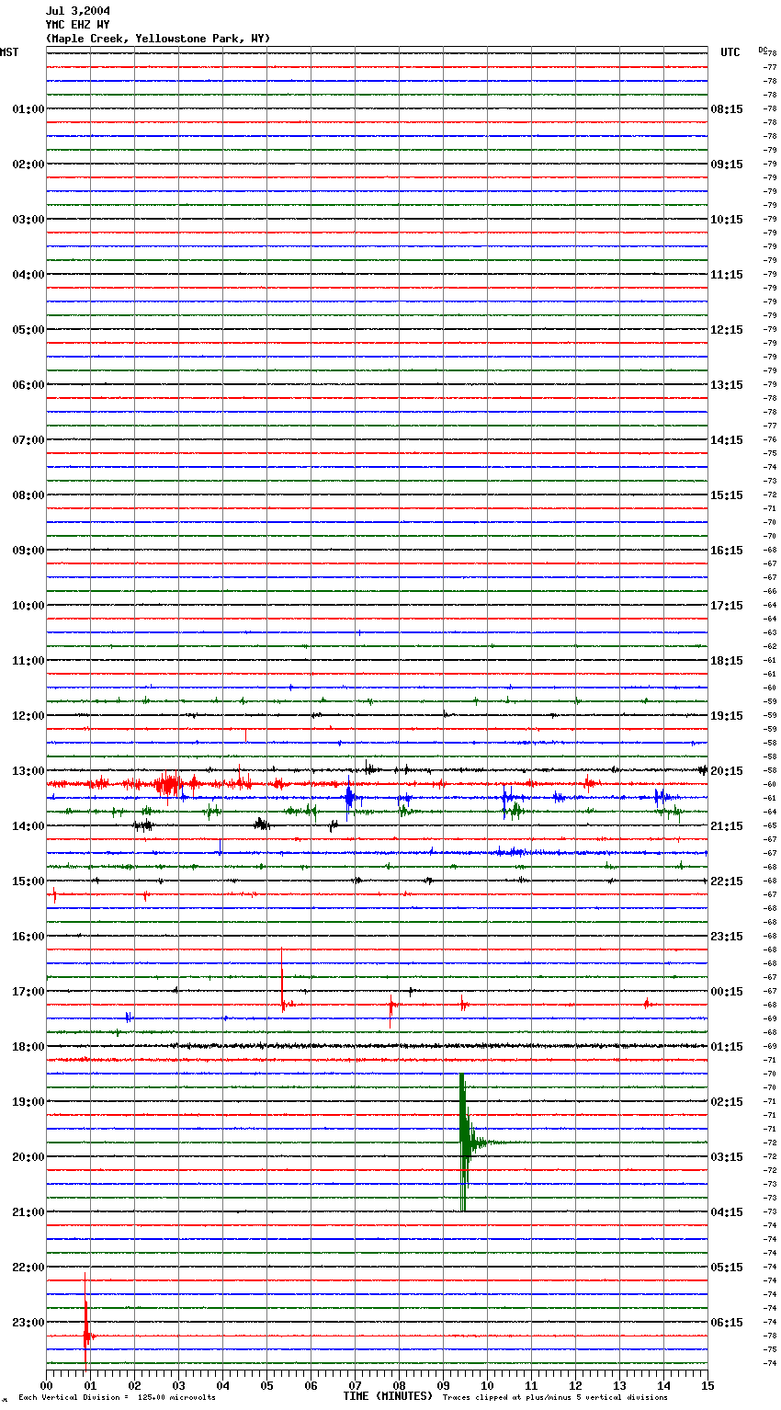Select the 22:00 MST time label
The image size is (781, 1410).
tap(28, 1268)
